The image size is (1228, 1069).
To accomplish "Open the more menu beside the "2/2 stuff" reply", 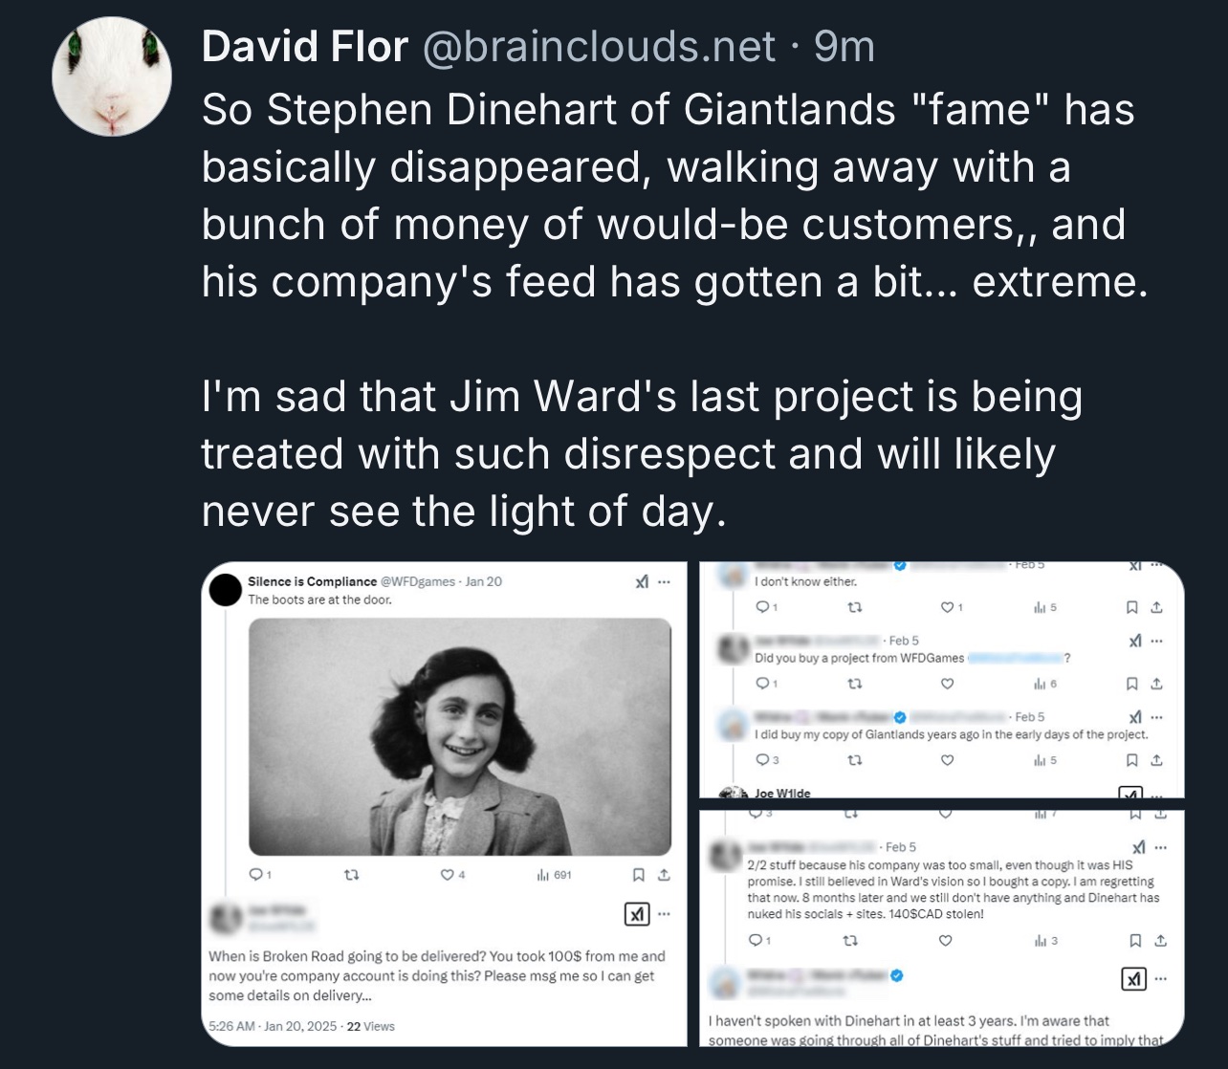I will [1160, 847].
